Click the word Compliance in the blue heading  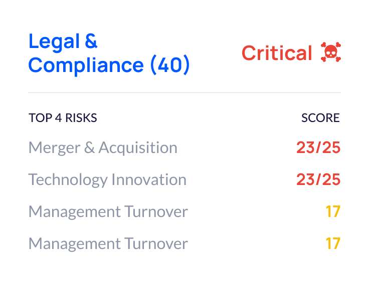tap(86, 65)
